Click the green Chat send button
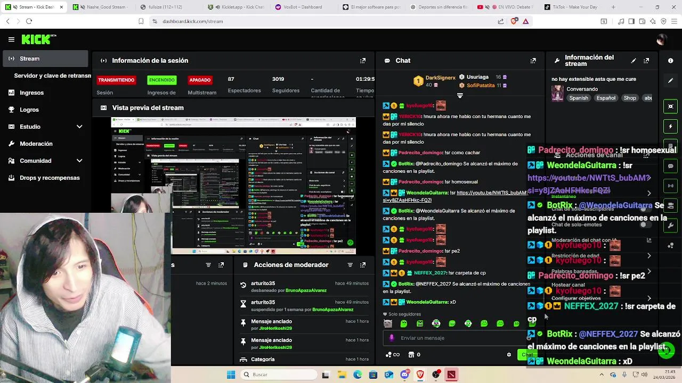Screen dimensions: 682x383 pyautogui.click(x=527, y=355)
